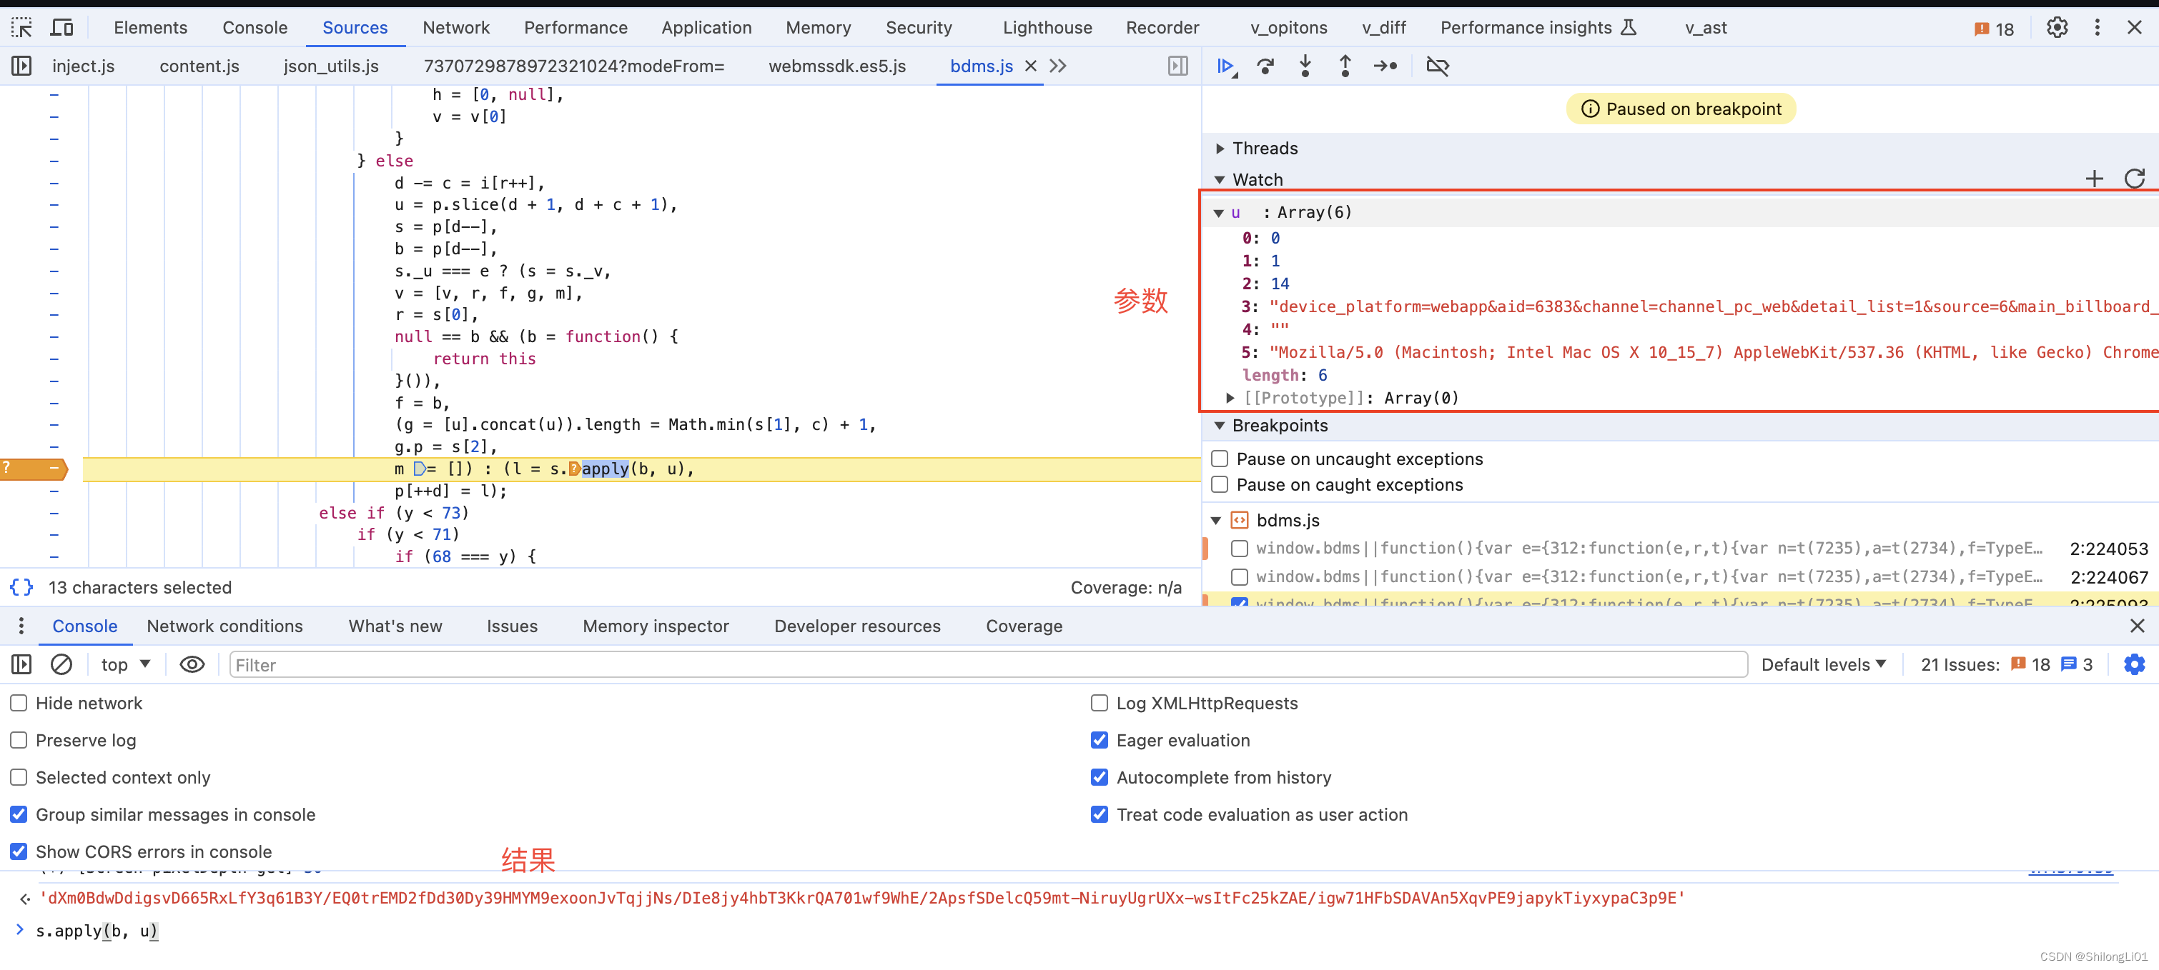This screenshot has height=970, width=2159.
Task: Click the console Filter field
Action: pyautogui.click(x=988, y=664)
